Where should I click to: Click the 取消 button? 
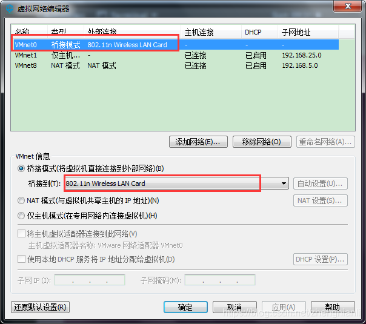coord(235,307)
